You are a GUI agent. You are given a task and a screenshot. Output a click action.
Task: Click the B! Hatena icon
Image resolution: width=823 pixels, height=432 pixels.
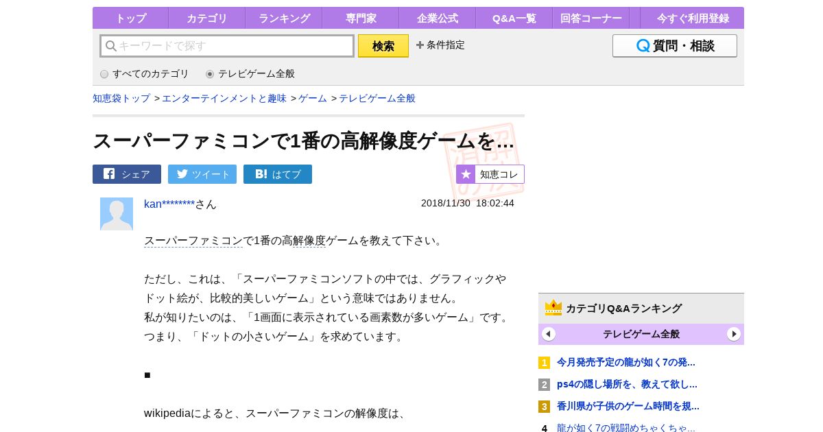261,173
